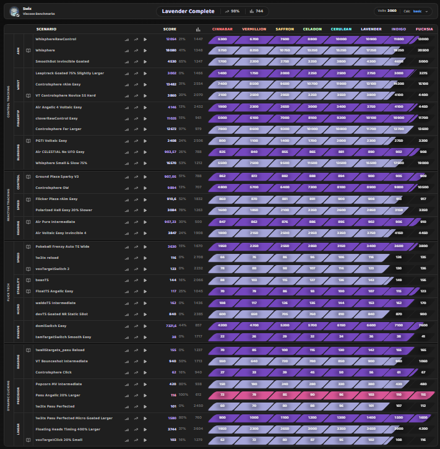
Task: Open the book icon beside beanTS
Action: 28,281
